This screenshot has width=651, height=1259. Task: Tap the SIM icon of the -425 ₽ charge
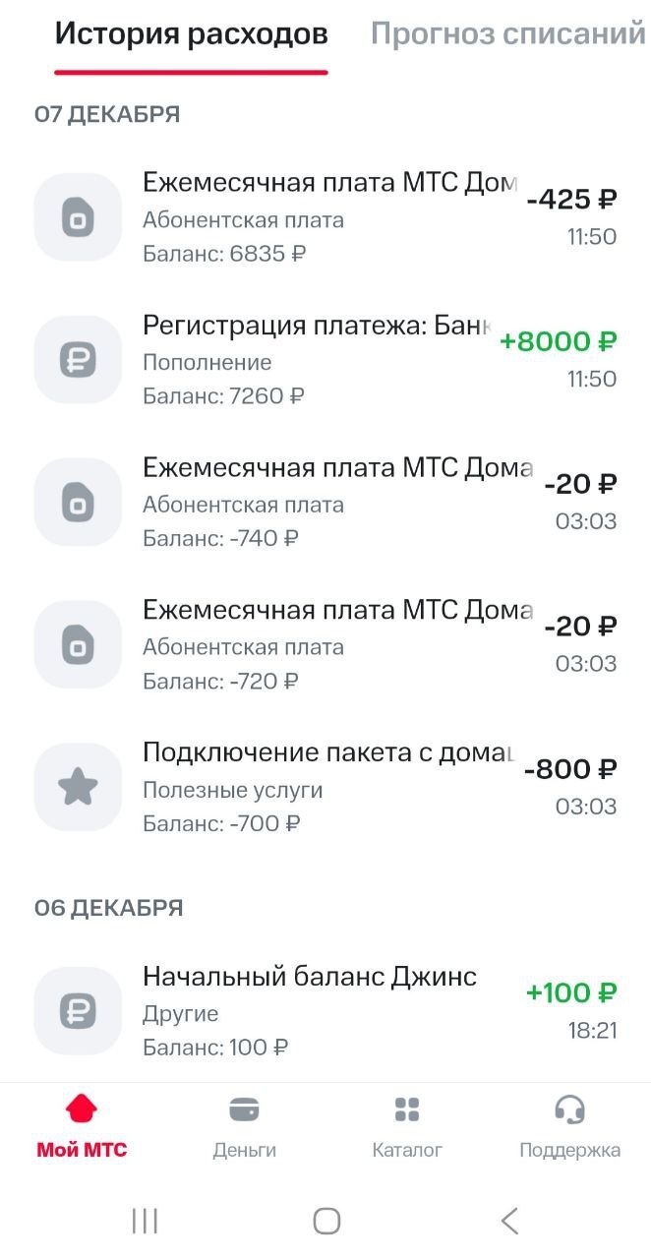click(x=78, y=217)
